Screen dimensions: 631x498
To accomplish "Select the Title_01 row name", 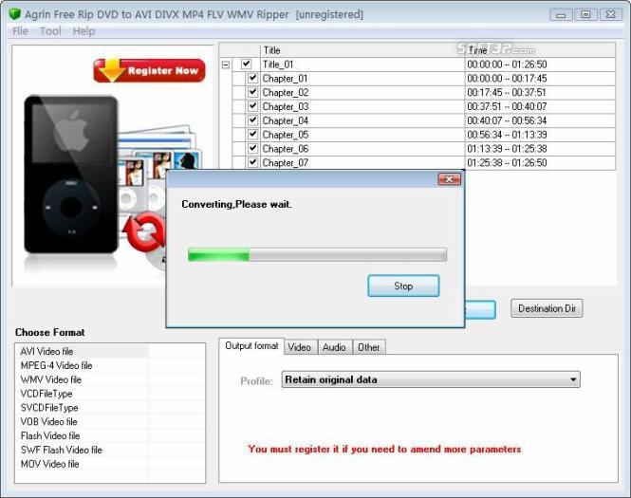I will coord(278,65).
